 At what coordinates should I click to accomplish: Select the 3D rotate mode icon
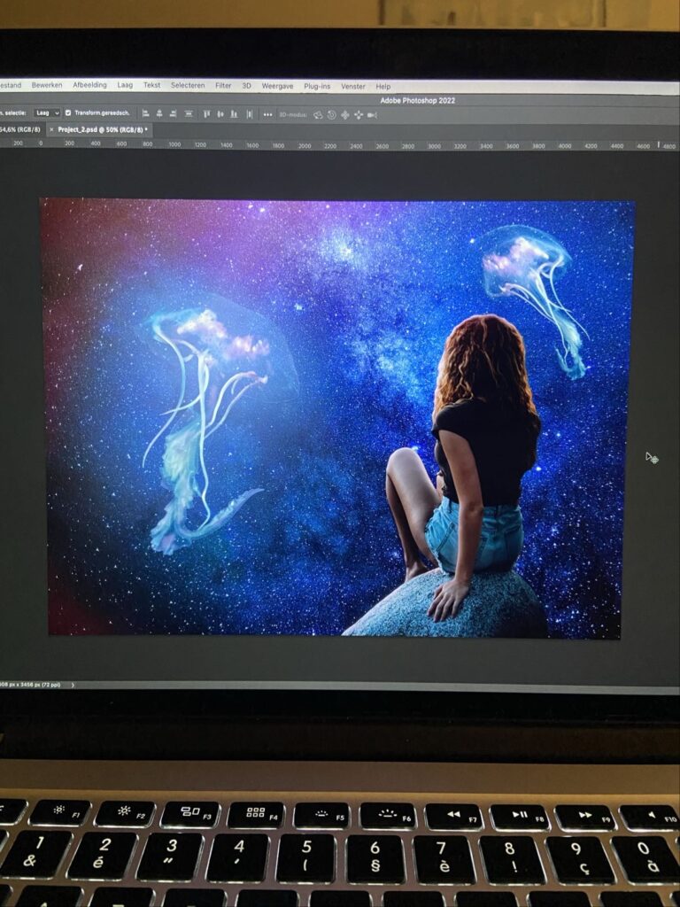tap(318, 114)
